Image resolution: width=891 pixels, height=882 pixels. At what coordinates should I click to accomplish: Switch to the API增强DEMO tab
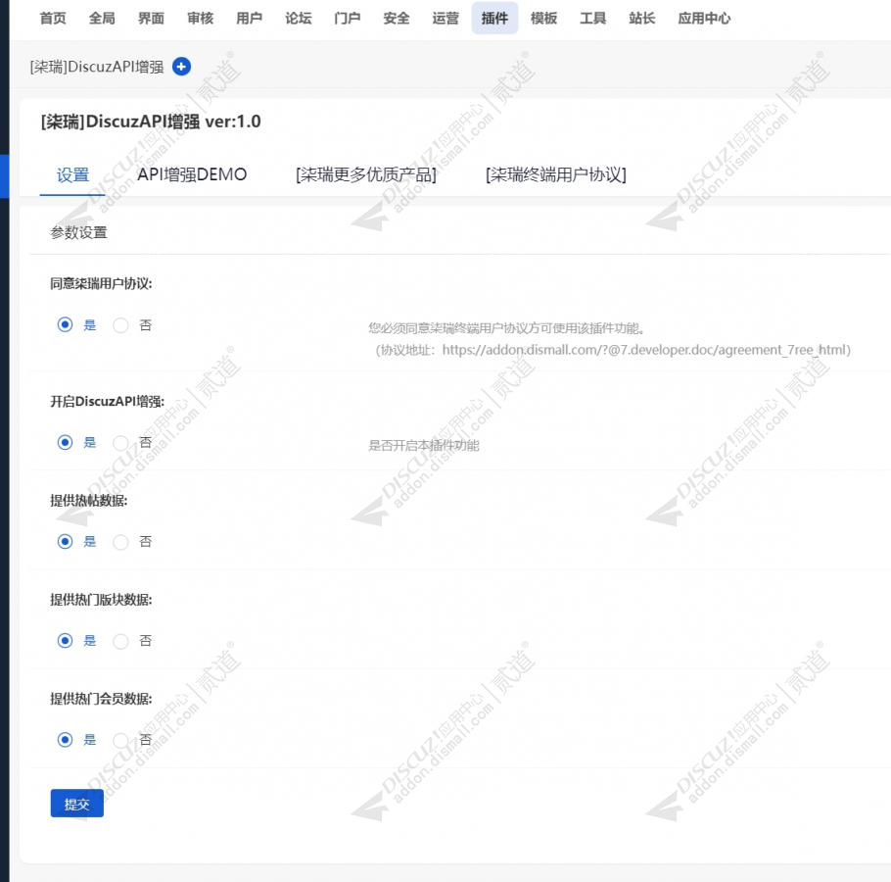pos(192,174)
